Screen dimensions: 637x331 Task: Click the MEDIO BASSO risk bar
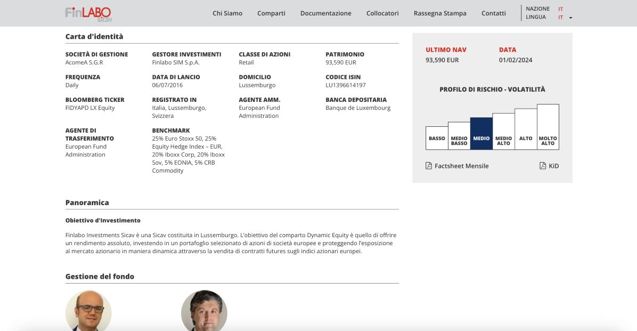(459, 136)
